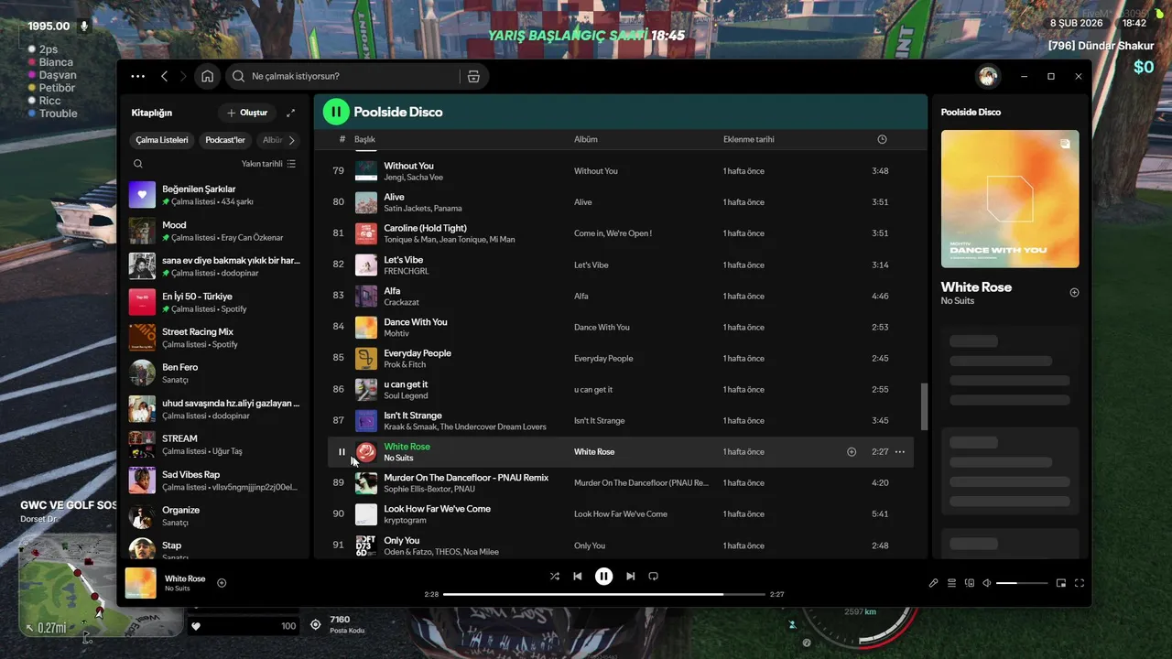Viewport: 1172px width, 659px height.
Task: Sort by the Eklenme tarihi column header
Action: pos(748,139)
